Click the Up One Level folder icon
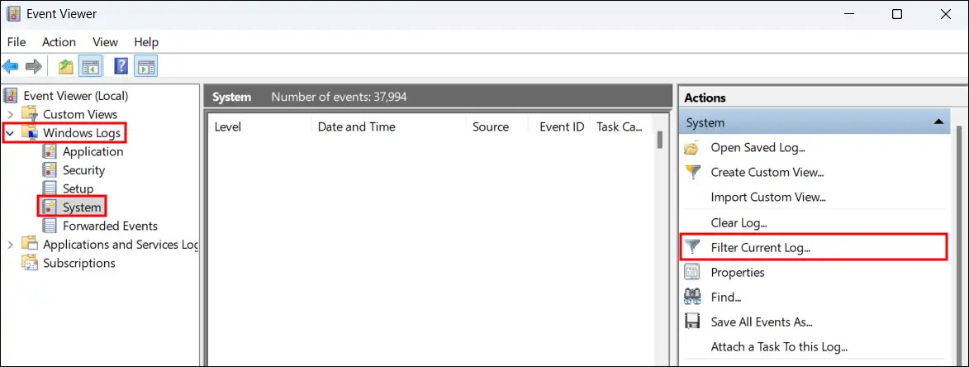This screenshot has height=367, width=969. click(66, 67)
